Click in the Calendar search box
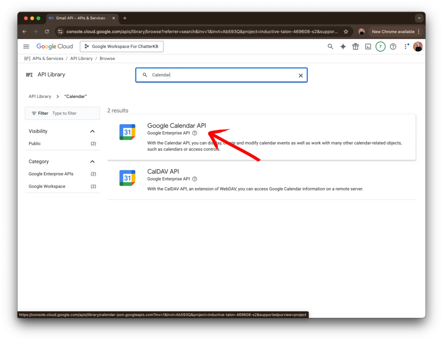 click(221, 75)
